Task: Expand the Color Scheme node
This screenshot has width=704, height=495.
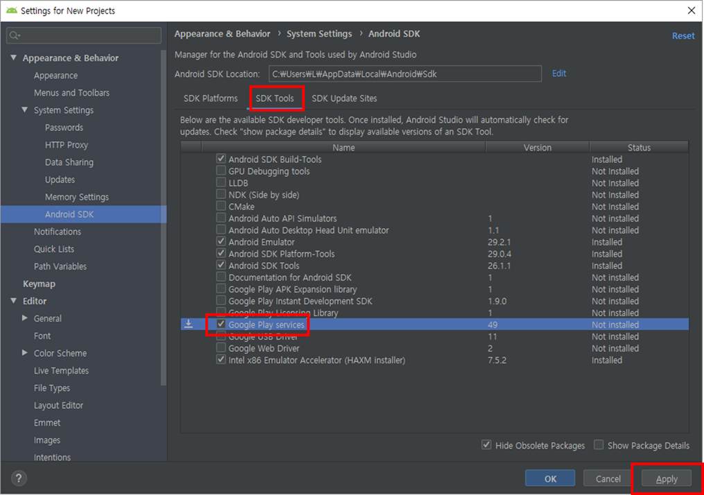Action: click(x=25, y=353)
